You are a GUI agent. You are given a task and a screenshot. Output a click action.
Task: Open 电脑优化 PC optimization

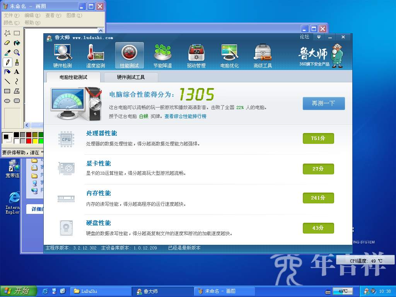click(229, 56)
